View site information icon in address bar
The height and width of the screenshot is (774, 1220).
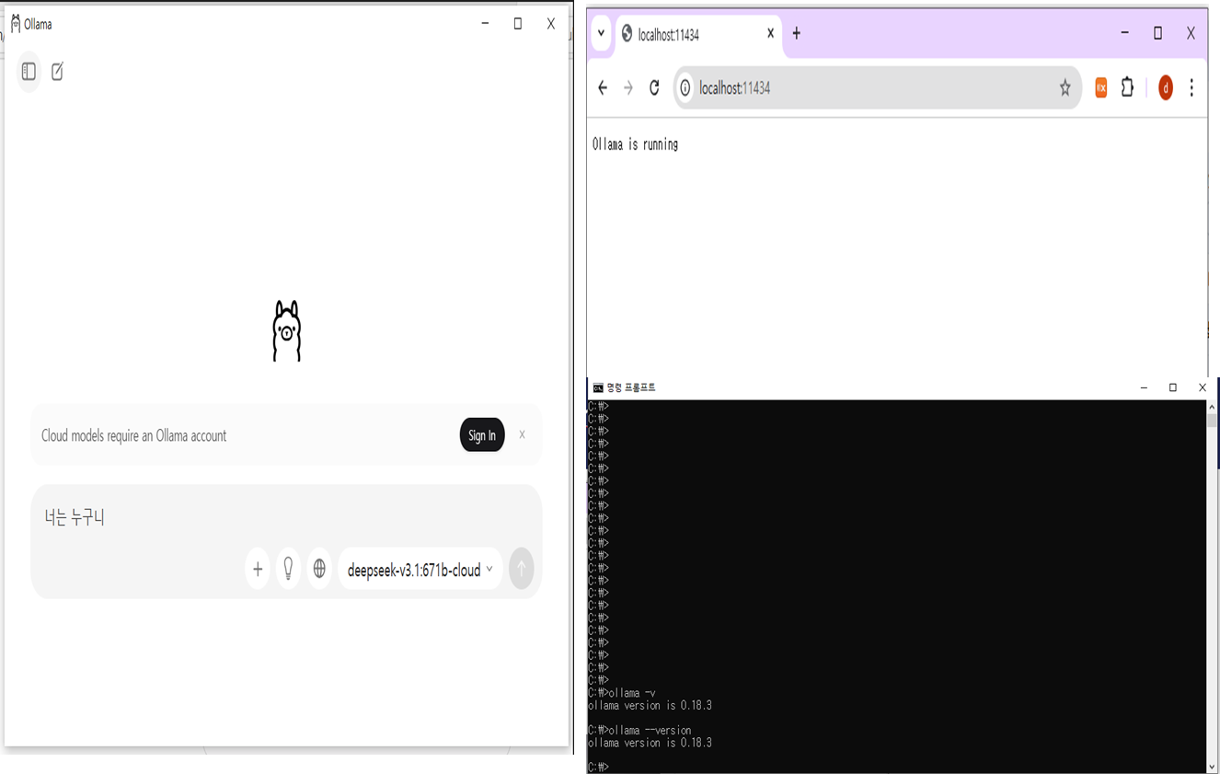tap(685, 88)
